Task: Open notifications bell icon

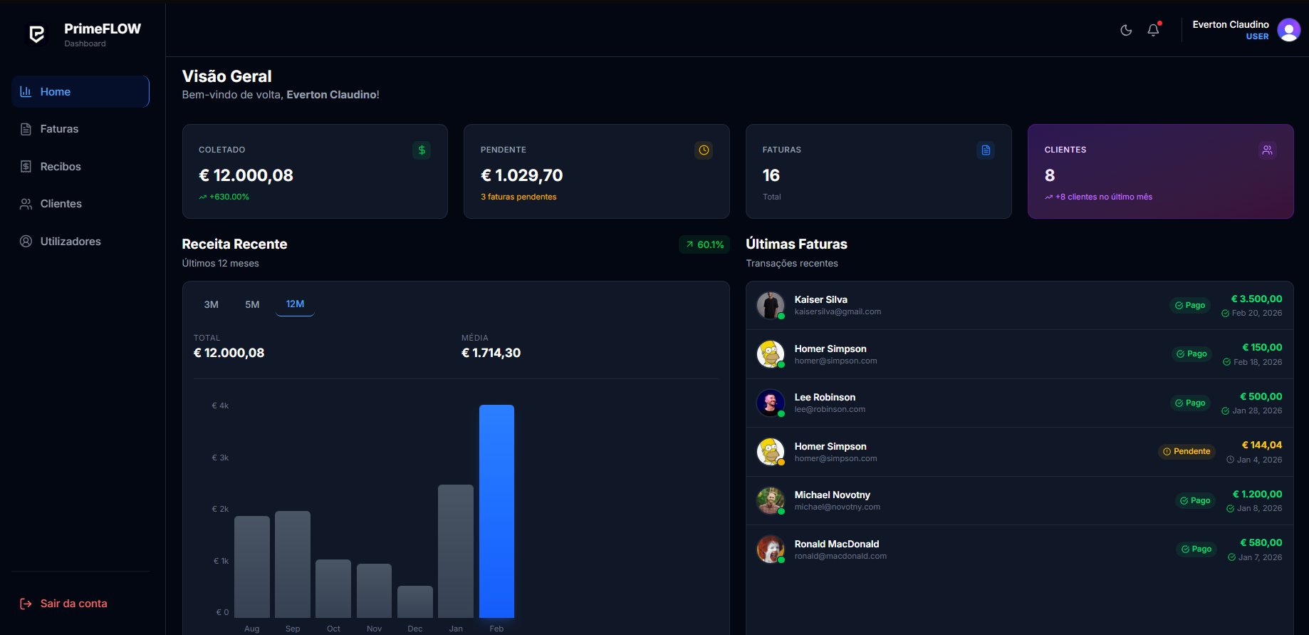Action: pyautogui.click(x=1154, y=30)
